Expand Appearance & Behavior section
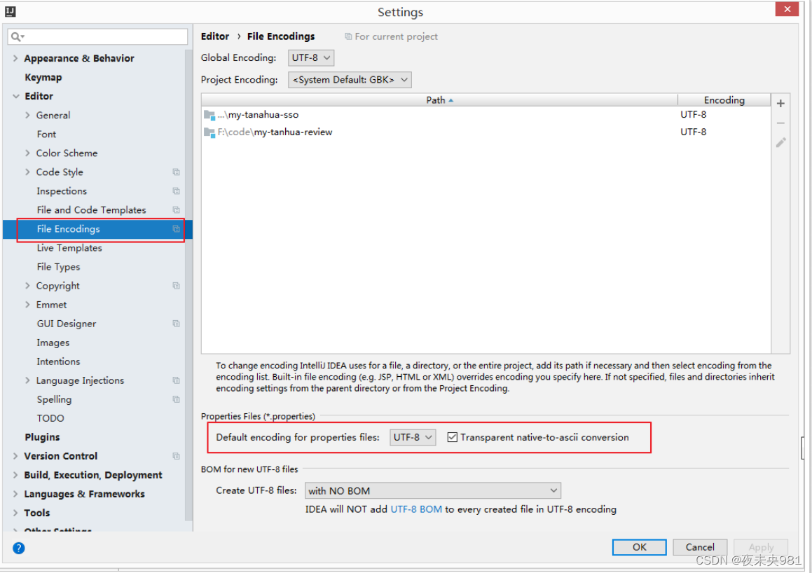Image resolution: width=812 pixels, height=573 pixels. pyautogui.click(x=15, y=58)
